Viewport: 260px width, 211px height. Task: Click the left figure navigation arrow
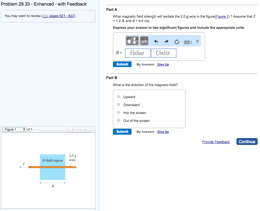click(x=73, y=129)
